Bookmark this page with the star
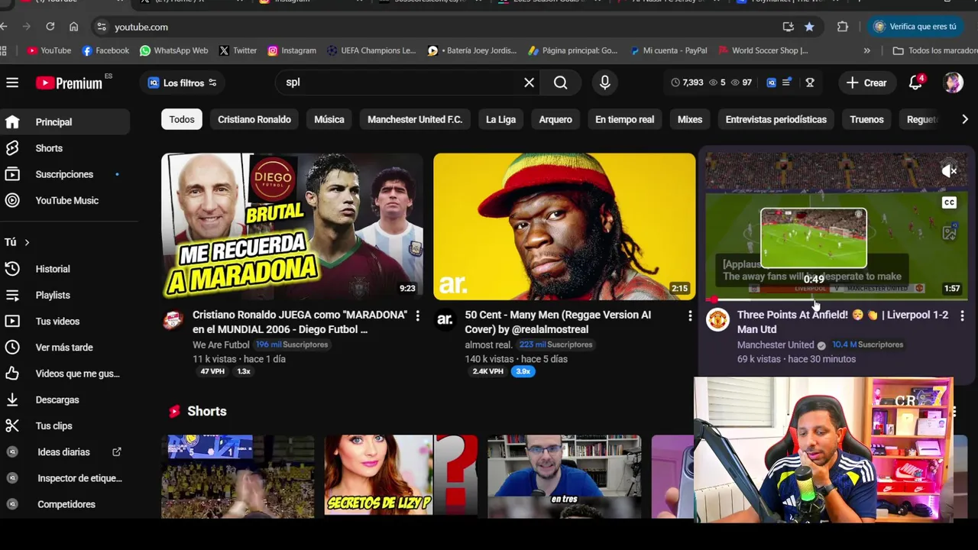 pos(809,27)
